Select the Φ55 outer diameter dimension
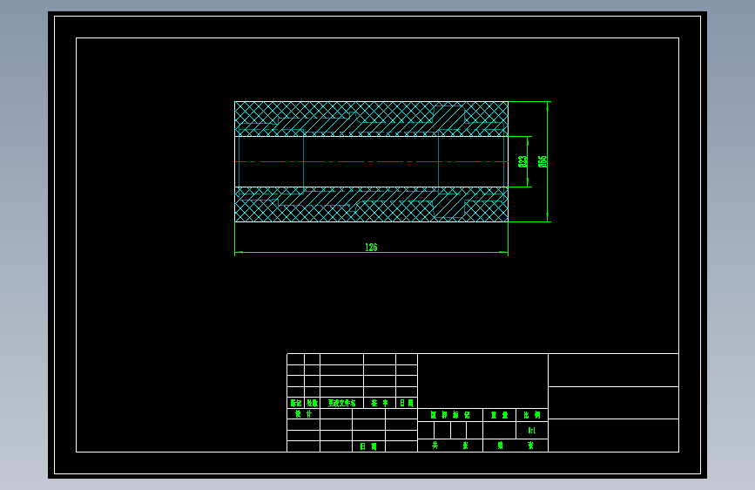The width and height of the screenshot is (755, 490). point(543,161)
